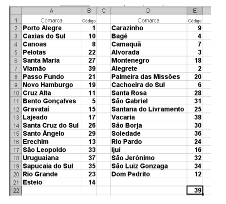The height and width of the screenshot is (204, 226).
Task: Select column C header
Action: [103, 11]
